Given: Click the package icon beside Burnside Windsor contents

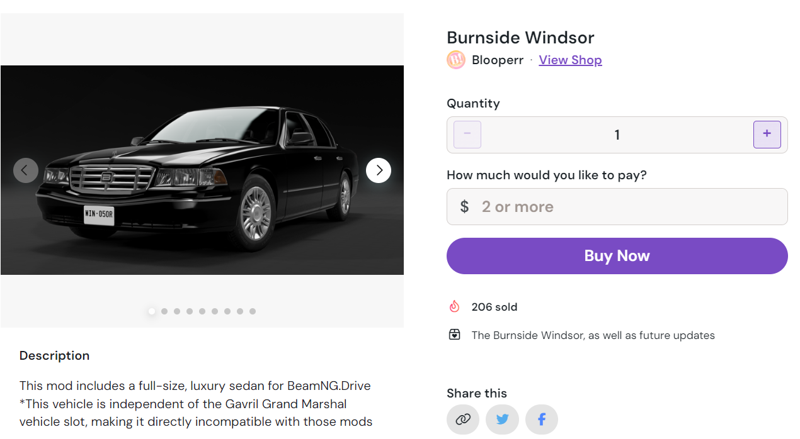Looking at the screenshot, I should 454,335.
